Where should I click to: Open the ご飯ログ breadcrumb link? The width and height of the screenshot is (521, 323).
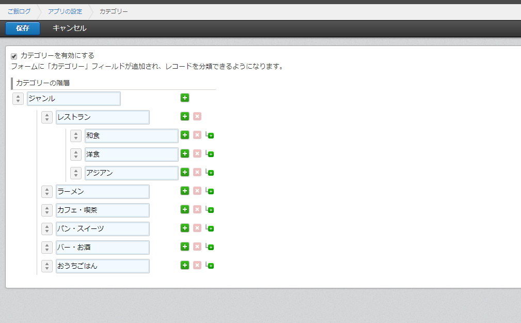click(x=19, y=11)
